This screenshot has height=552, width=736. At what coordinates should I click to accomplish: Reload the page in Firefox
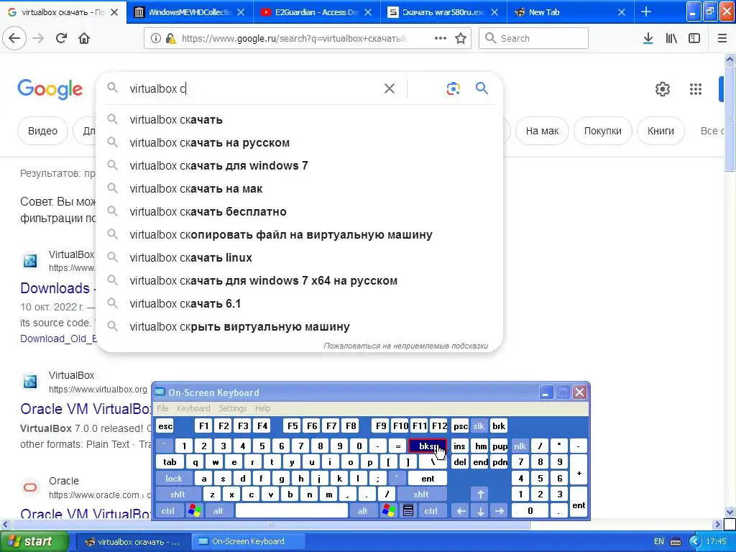coord(61,39)
